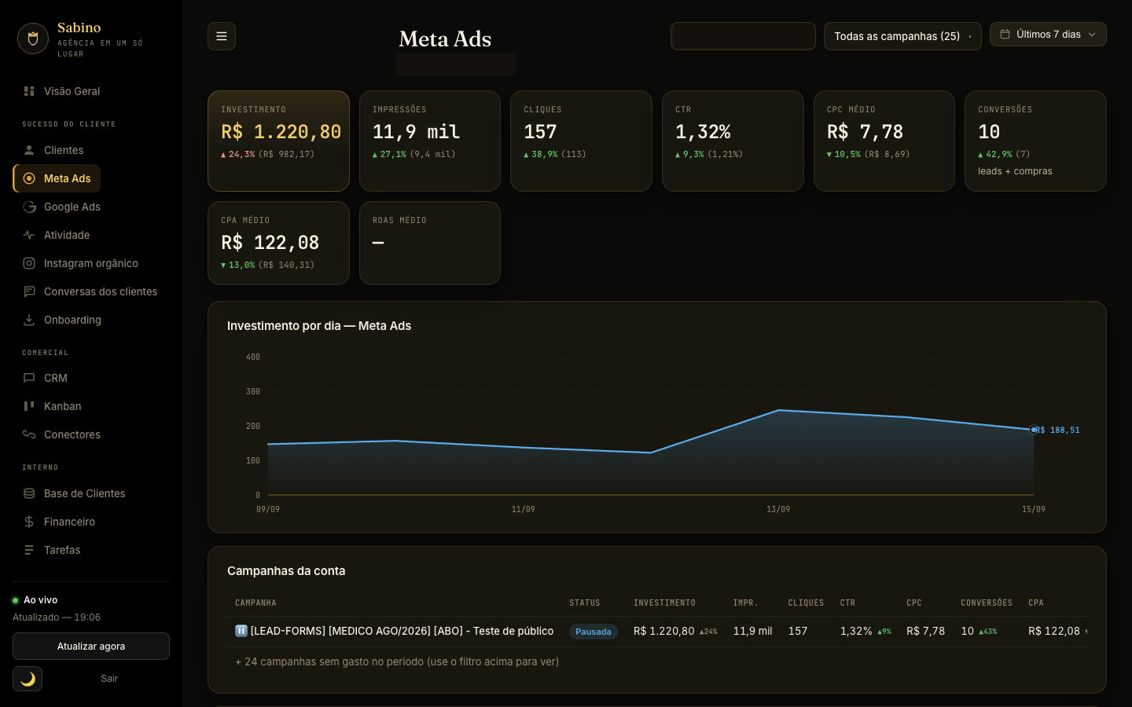
Task: Click the Visão Geral grid icon
Action: tap(29, 91)
